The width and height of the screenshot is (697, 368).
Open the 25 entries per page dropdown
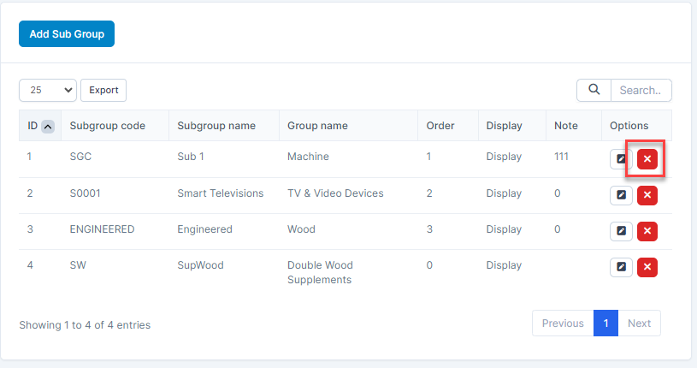pos(48,90)
